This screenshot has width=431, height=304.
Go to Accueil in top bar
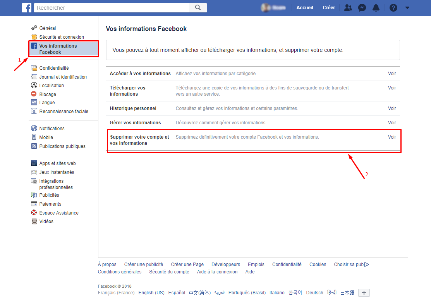304,8
